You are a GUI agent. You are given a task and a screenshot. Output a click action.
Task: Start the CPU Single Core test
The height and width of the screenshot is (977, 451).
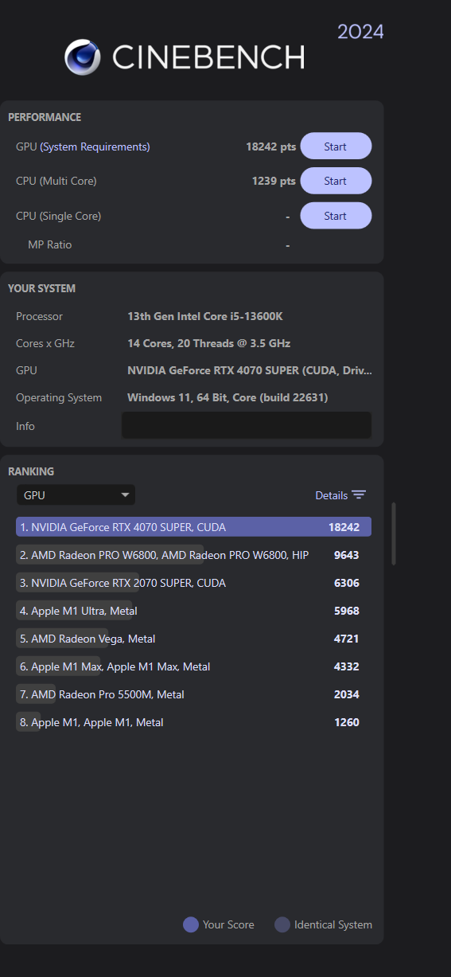[x=336, y=216]
